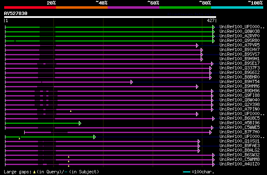Click the green arrowhead of the A5BI96 hit
The image size is (267, 175).
pyautogui.click(x=80, y=123)
